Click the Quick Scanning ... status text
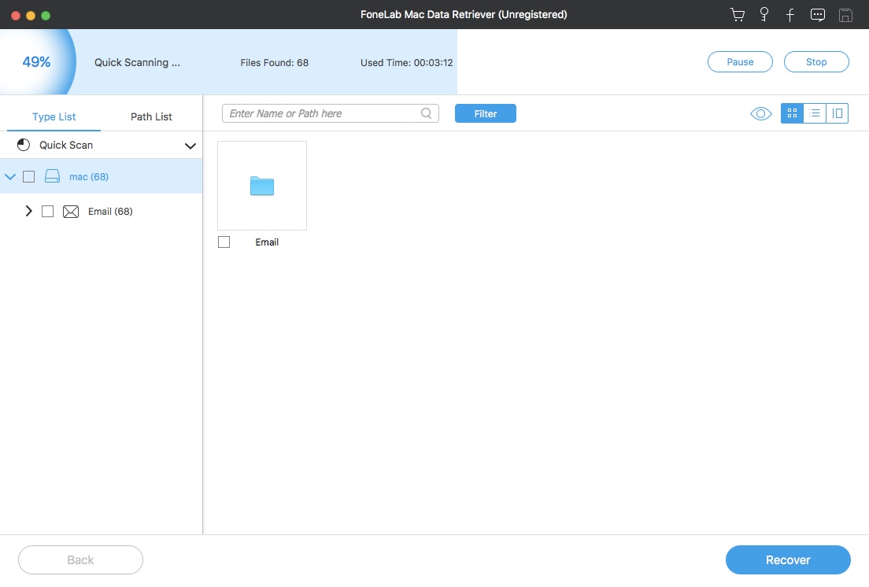 [x=138, y=63]
